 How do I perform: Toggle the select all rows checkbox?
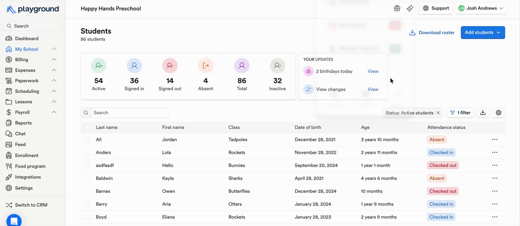tap(88, 127)
